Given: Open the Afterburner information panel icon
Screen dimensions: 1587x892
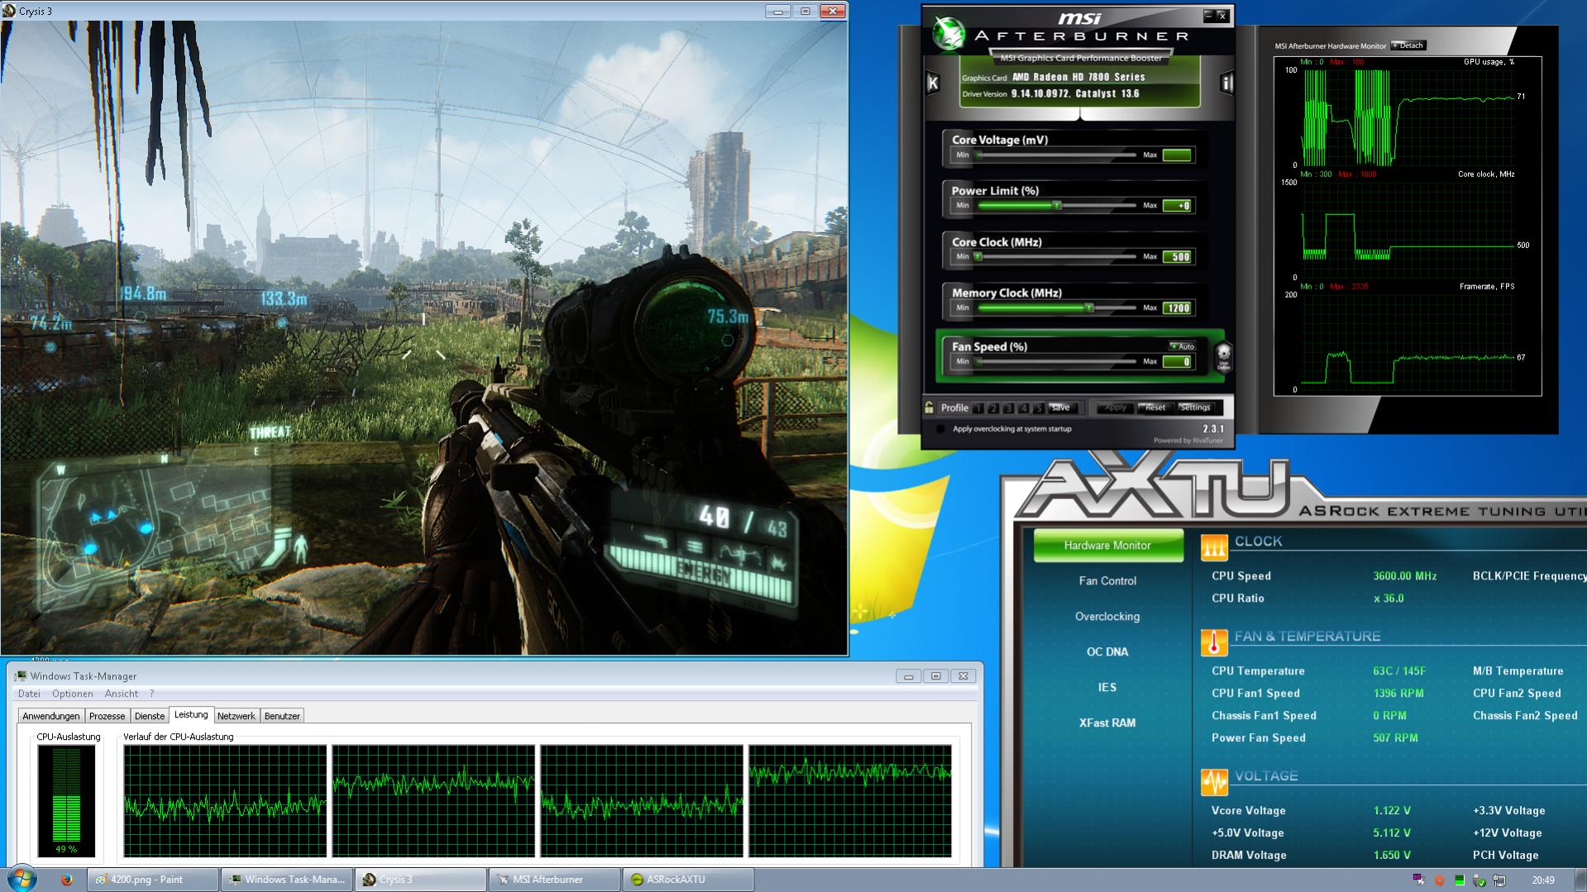Looking at the screenshot, I should [x=1226, y=83].
